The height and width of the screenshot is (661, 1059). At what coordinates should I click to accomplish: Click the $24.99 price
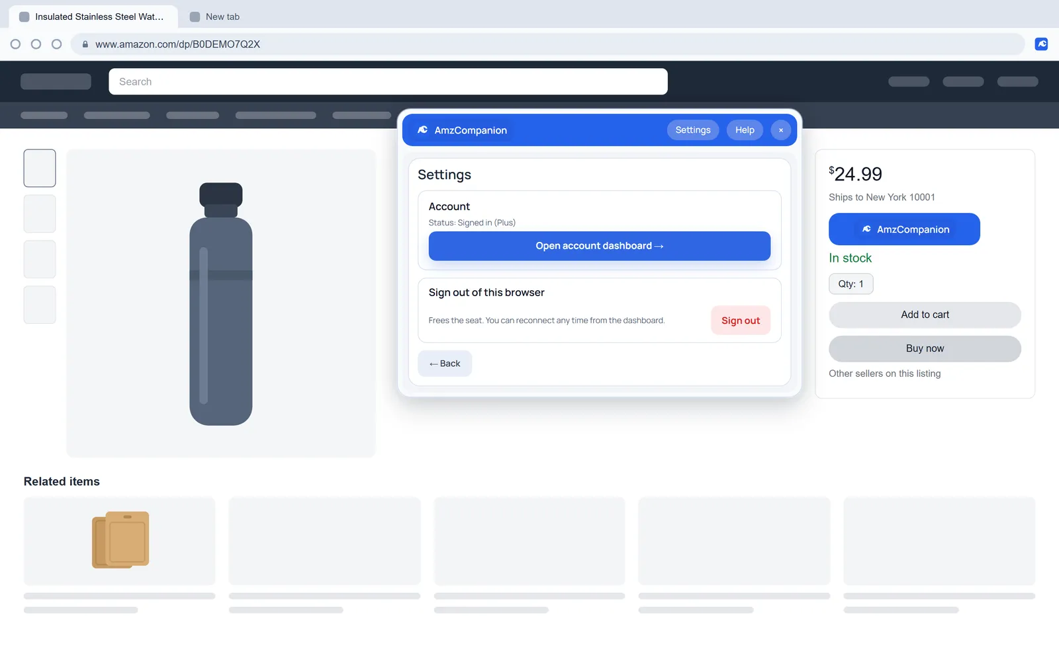click(x=855, y=174)
